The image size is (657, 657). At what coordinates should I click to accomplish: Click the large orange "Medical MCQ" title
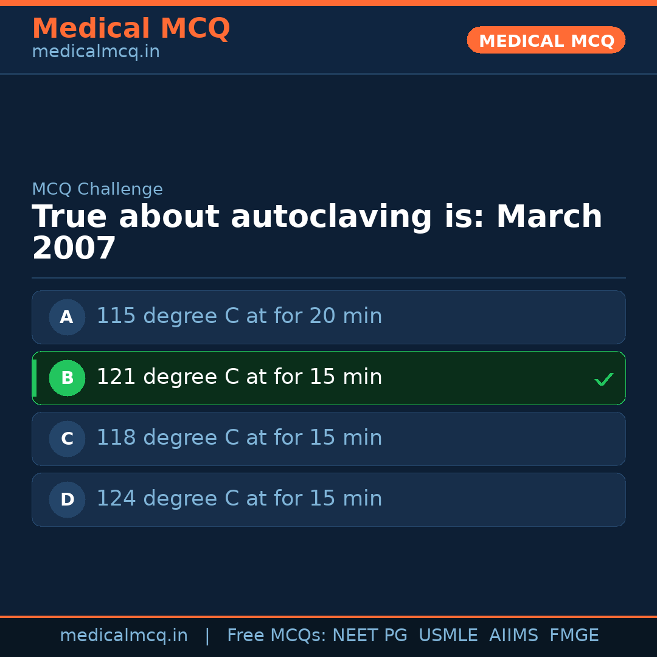131,29
